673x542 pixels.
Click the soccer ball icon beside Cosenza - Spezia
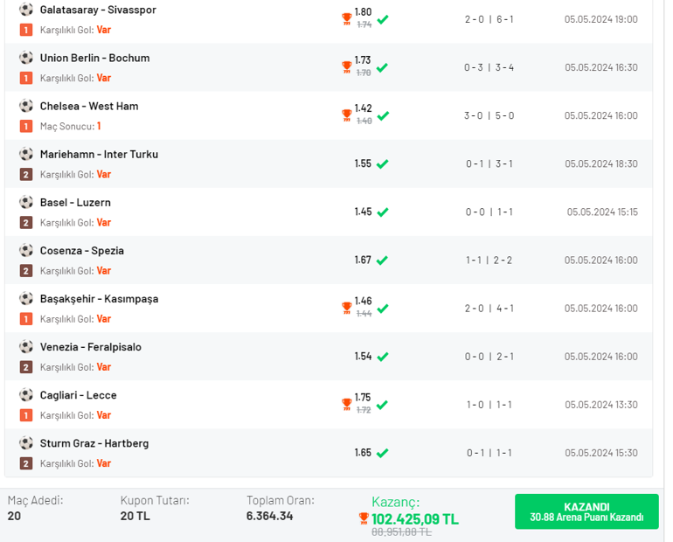click(26, 250)
